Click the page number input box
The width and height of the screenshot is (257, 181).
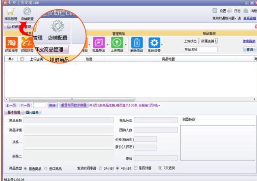[39, 105]
